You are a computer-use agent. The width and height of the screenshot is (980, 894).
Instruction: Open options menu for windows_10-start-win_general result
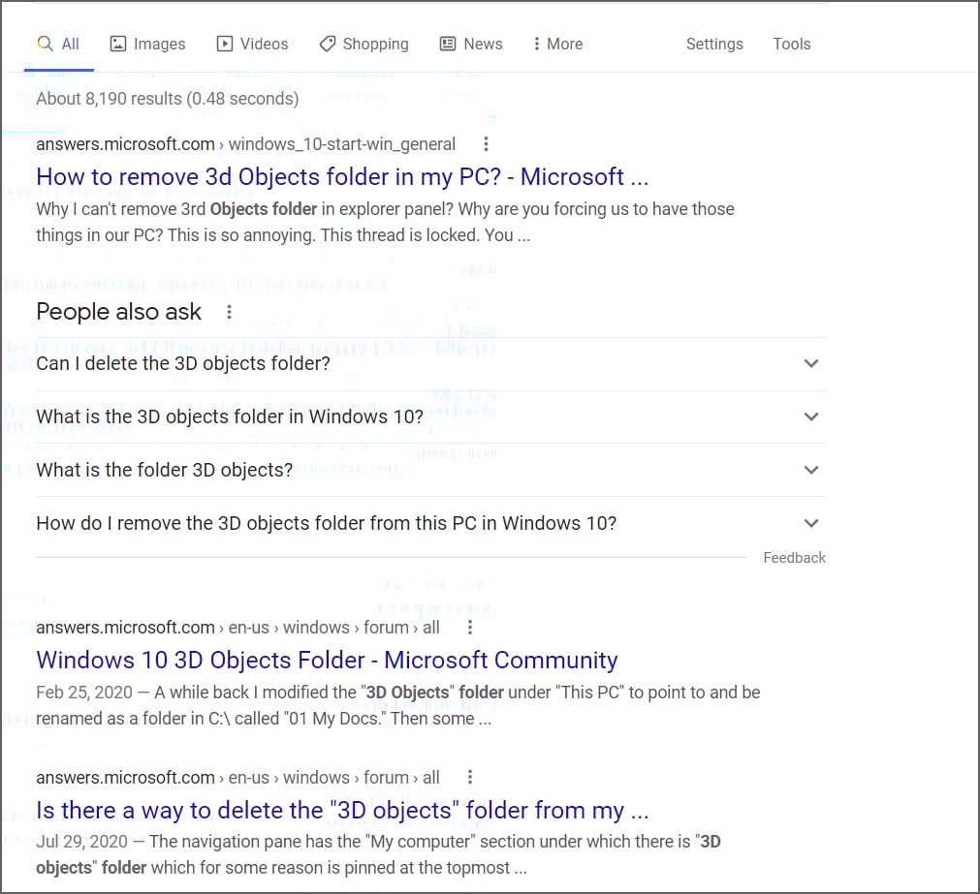tap(486, 144)
